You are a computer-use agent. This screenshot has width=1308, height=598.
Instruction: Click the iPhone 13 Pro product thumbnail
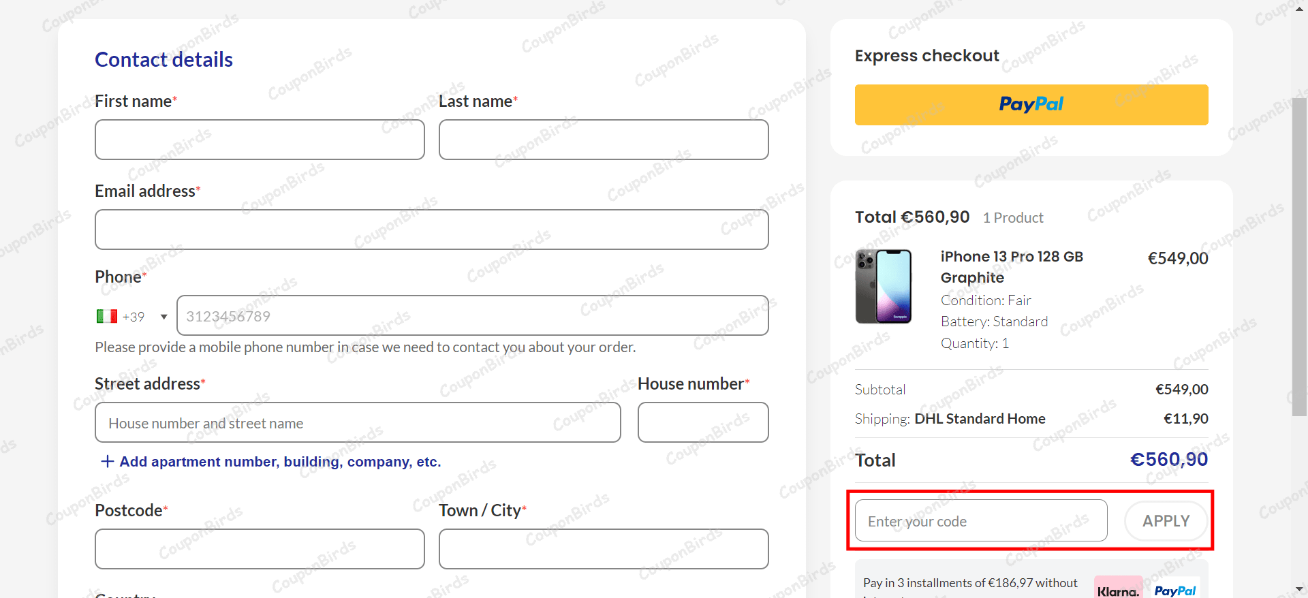pyautogui.click(x=884, y=286)
